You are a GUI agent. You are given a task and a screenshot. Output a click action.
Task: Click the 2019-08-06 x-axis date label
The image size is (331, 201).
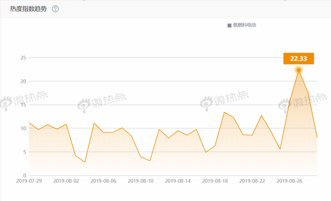point(103,181)
